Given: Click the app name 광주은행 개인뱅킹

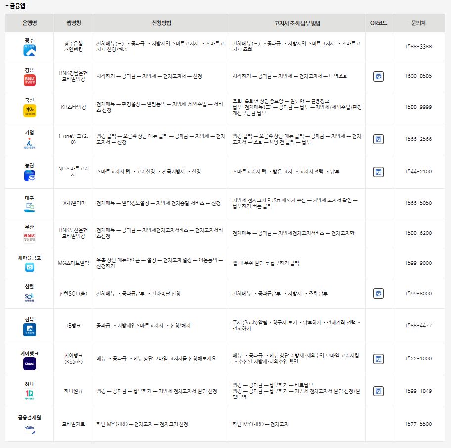Looking at the screenshot, I should [x=73, y=47].
